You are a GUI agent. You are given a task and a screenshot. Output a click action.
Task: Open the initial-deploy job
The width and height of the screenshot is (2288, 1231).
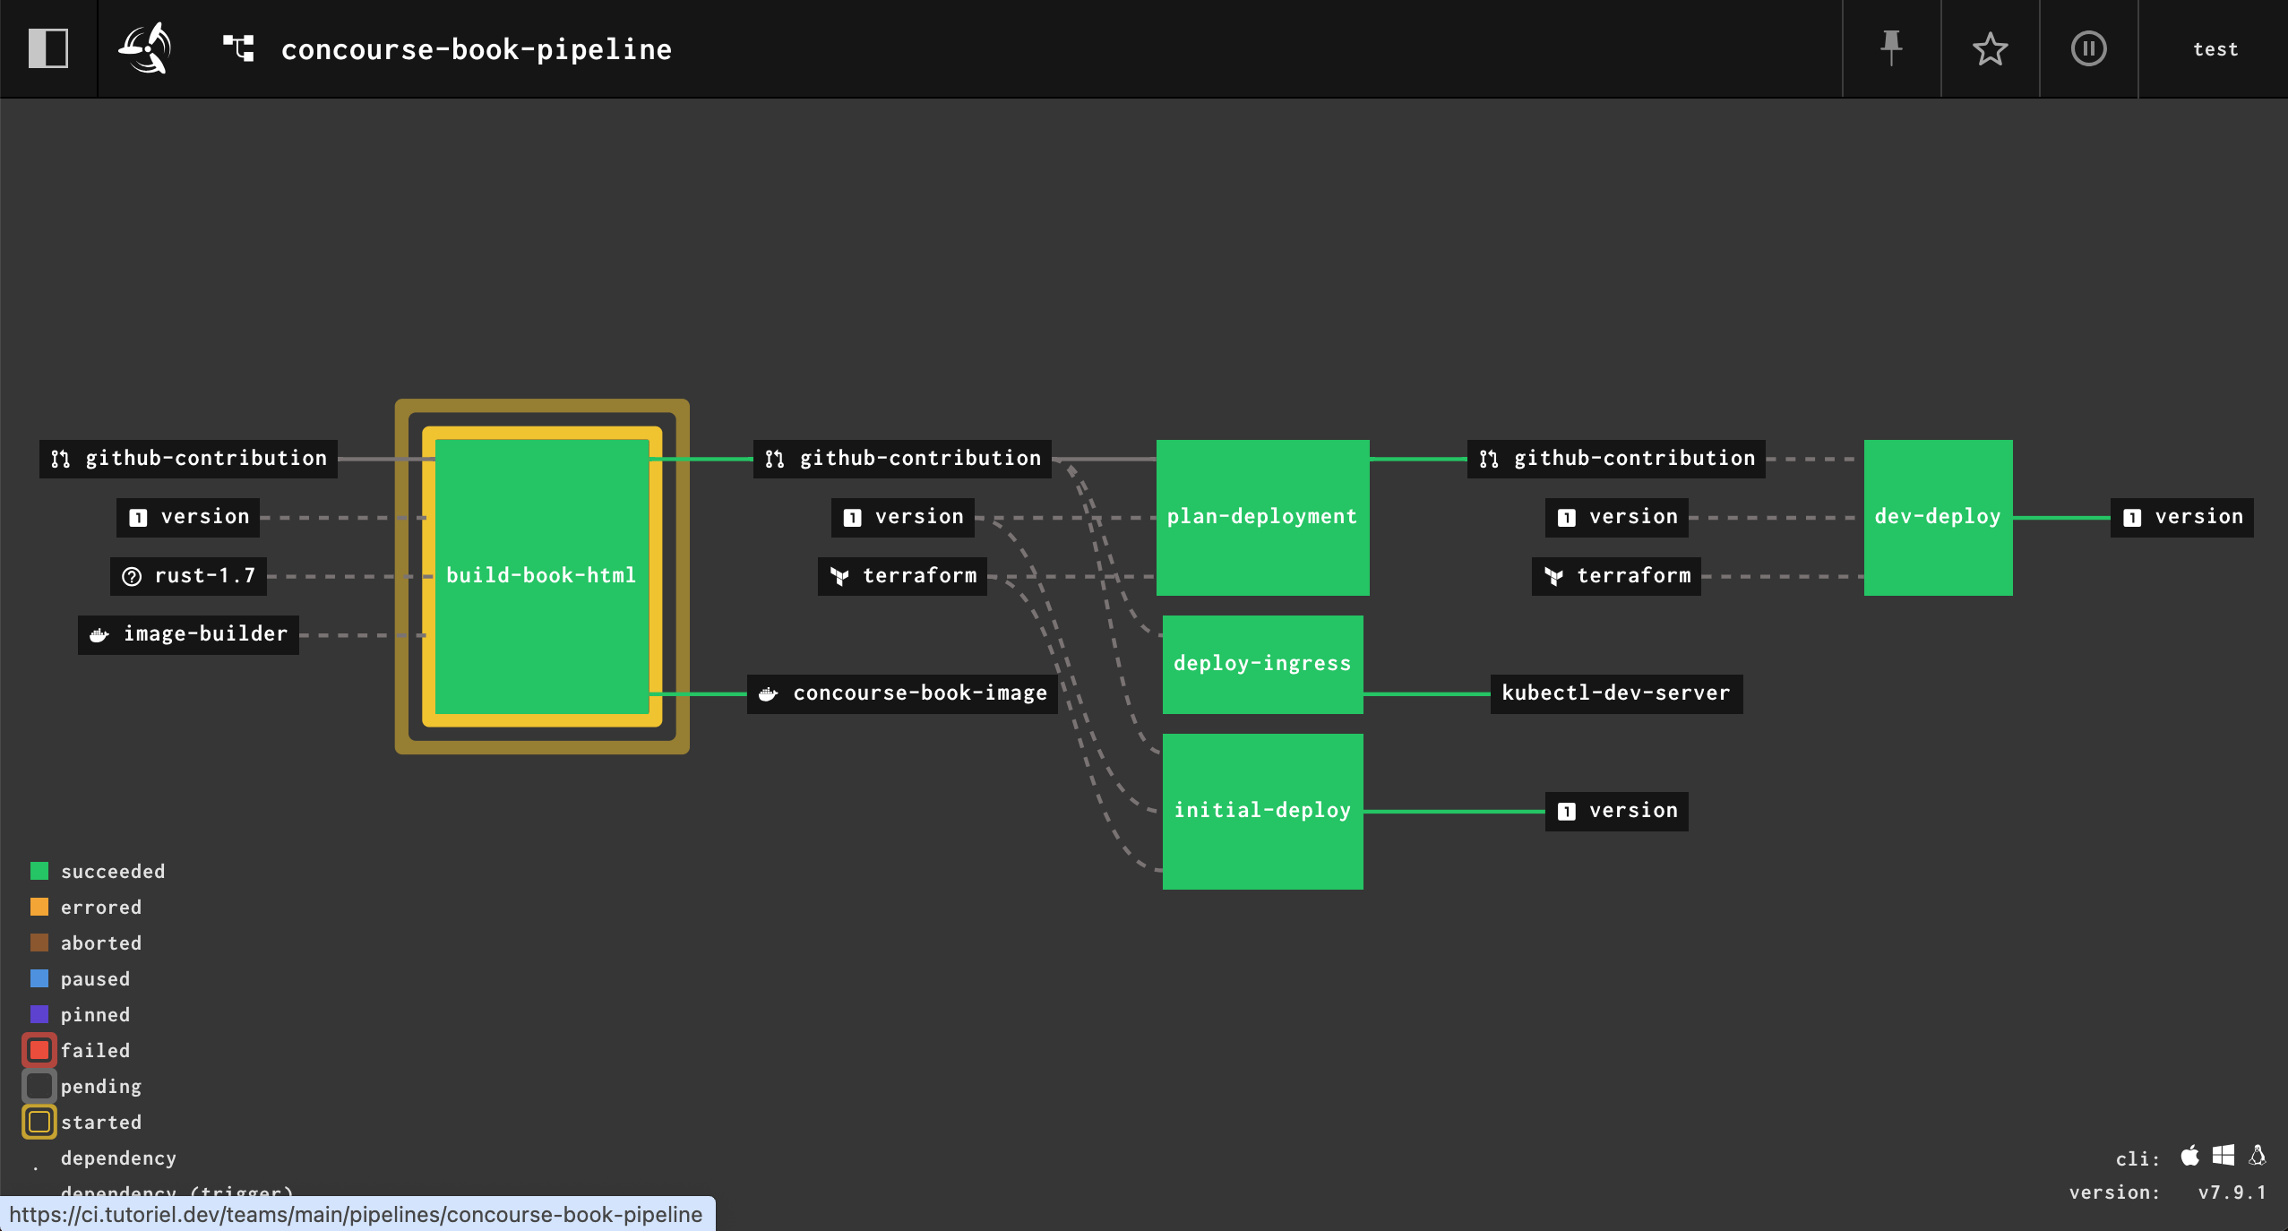coord(1261,811)
